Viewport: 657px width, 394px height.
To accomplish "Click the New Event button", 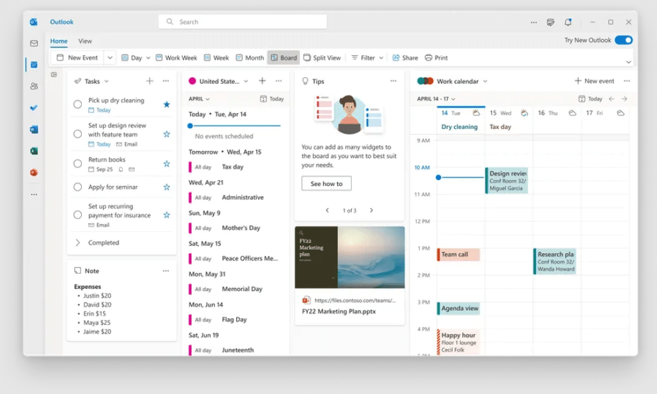I will (78, 58).
